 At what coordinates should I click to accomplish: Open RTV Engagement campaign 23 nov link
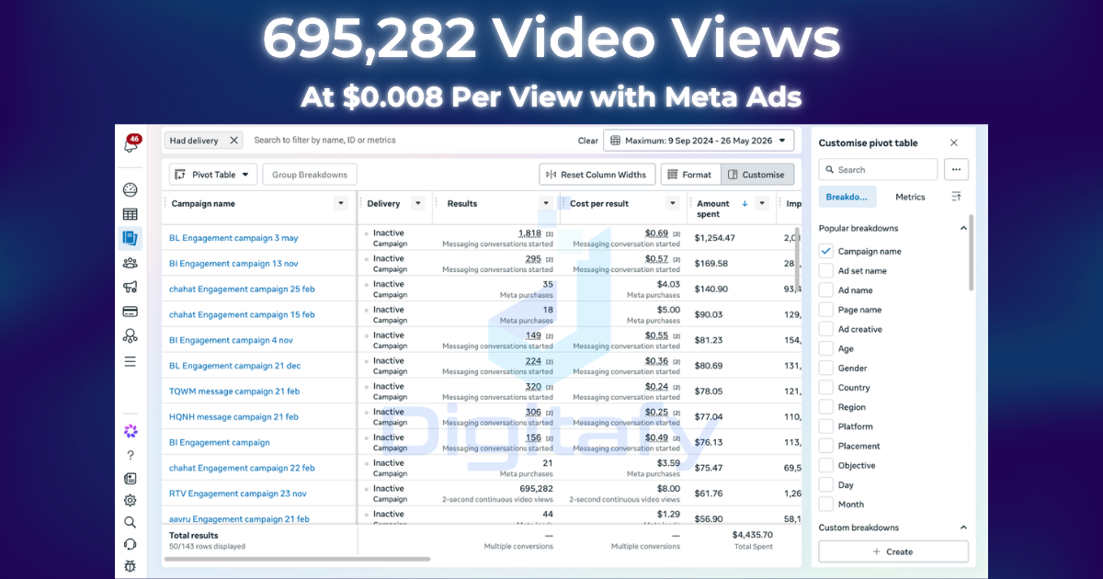coord(238,494)
